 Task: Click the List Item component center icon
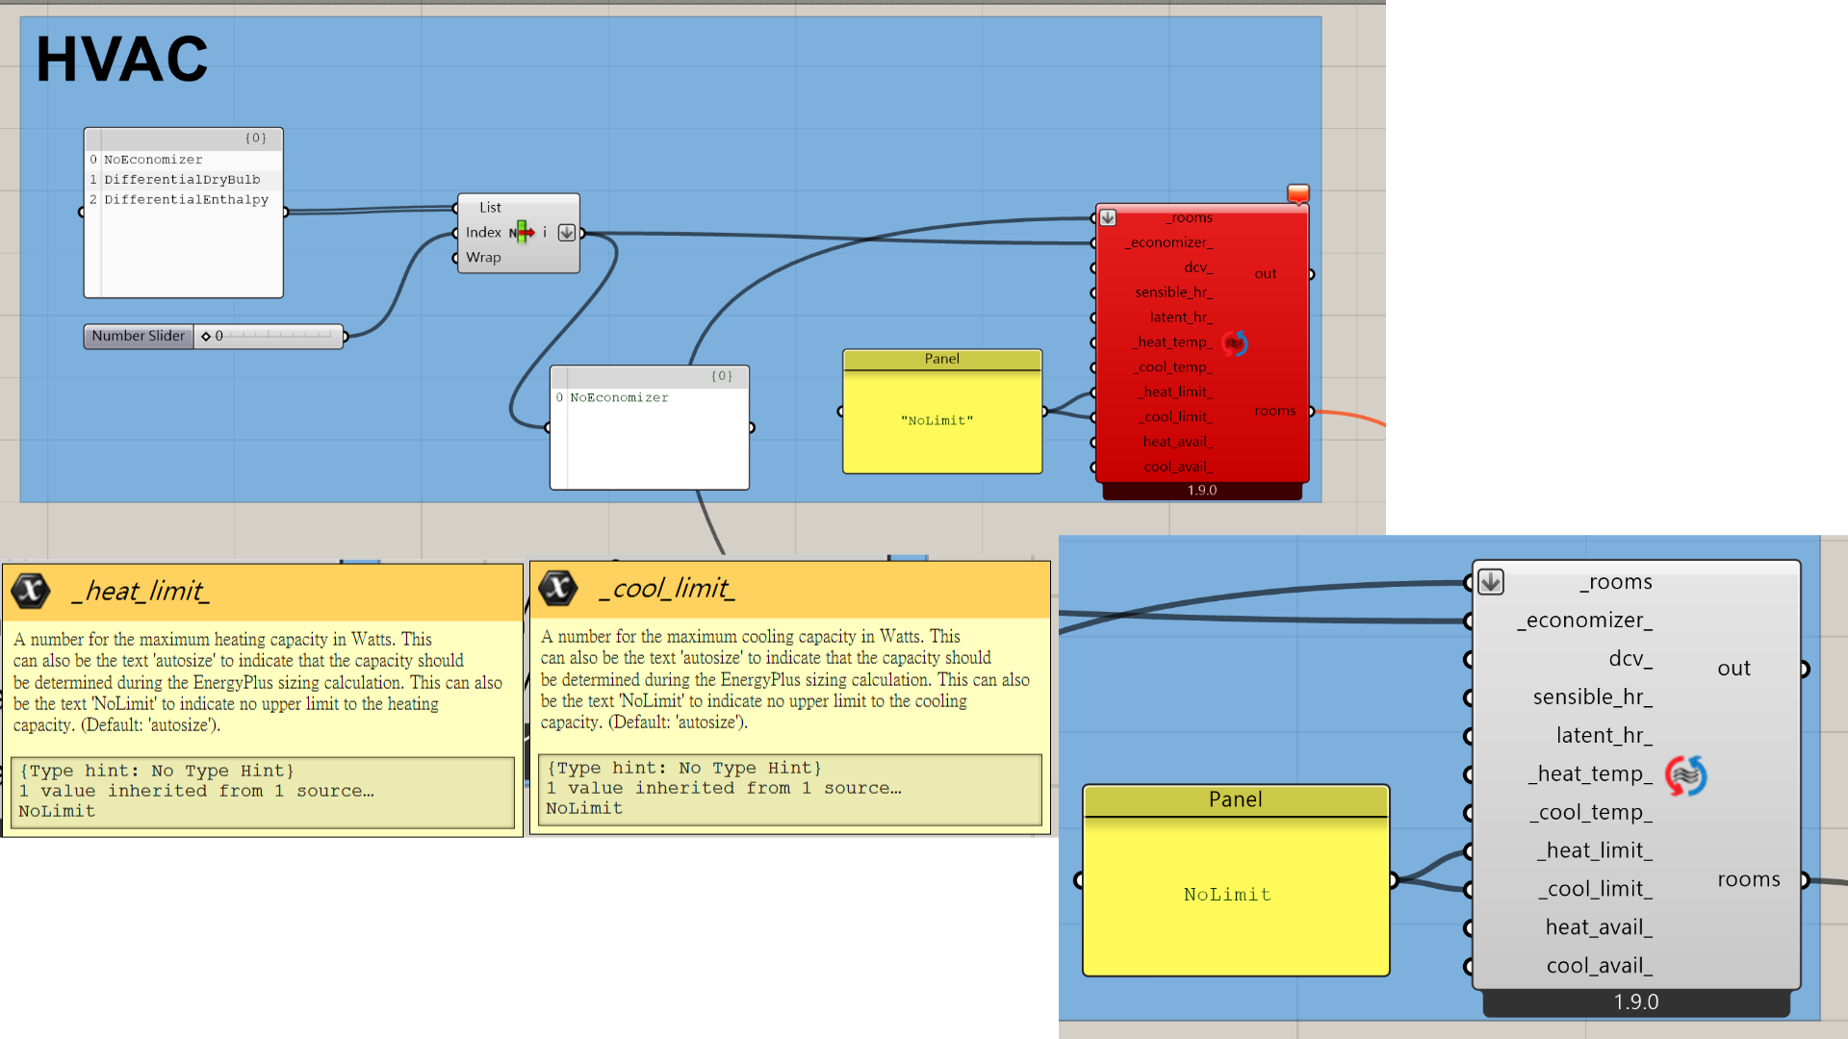(x=524, y=232)
